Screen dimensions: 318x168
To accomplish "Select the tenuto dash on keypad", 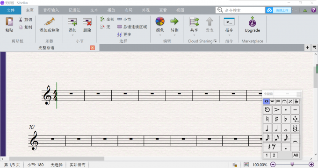I will coord(295,110).
